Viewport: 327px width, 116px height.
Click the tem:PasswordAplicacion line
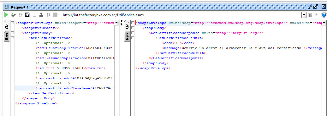click(75, 58)
